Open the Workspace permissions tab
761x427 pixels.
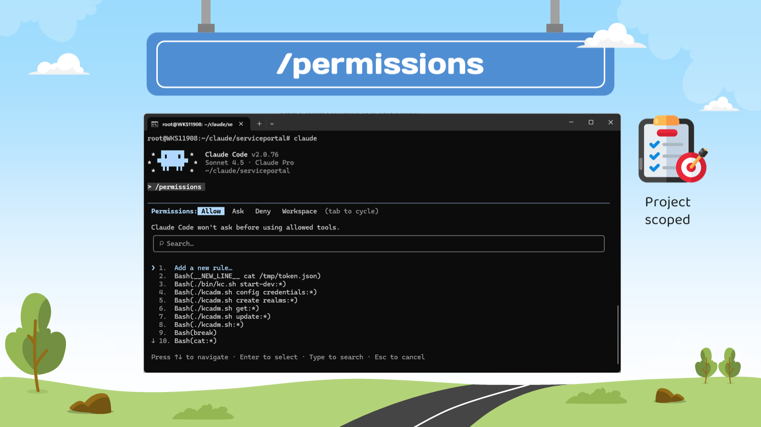click(x=299, y=211)
